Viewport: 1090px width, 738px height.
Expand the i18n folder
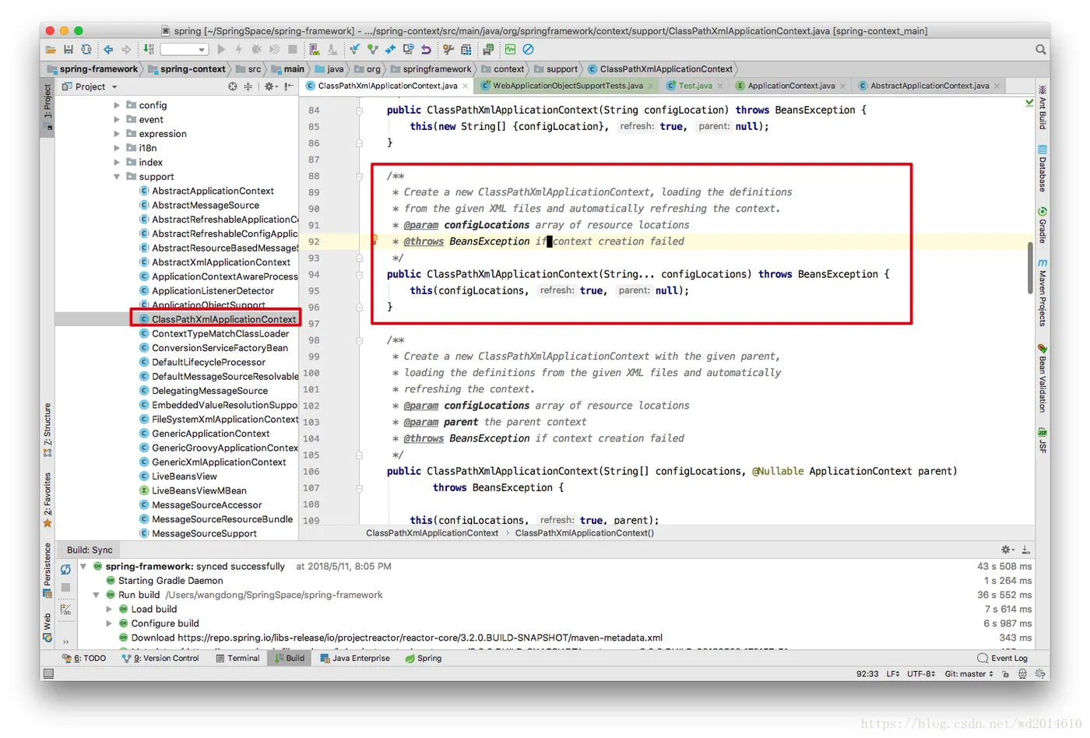tap(117, 148)
